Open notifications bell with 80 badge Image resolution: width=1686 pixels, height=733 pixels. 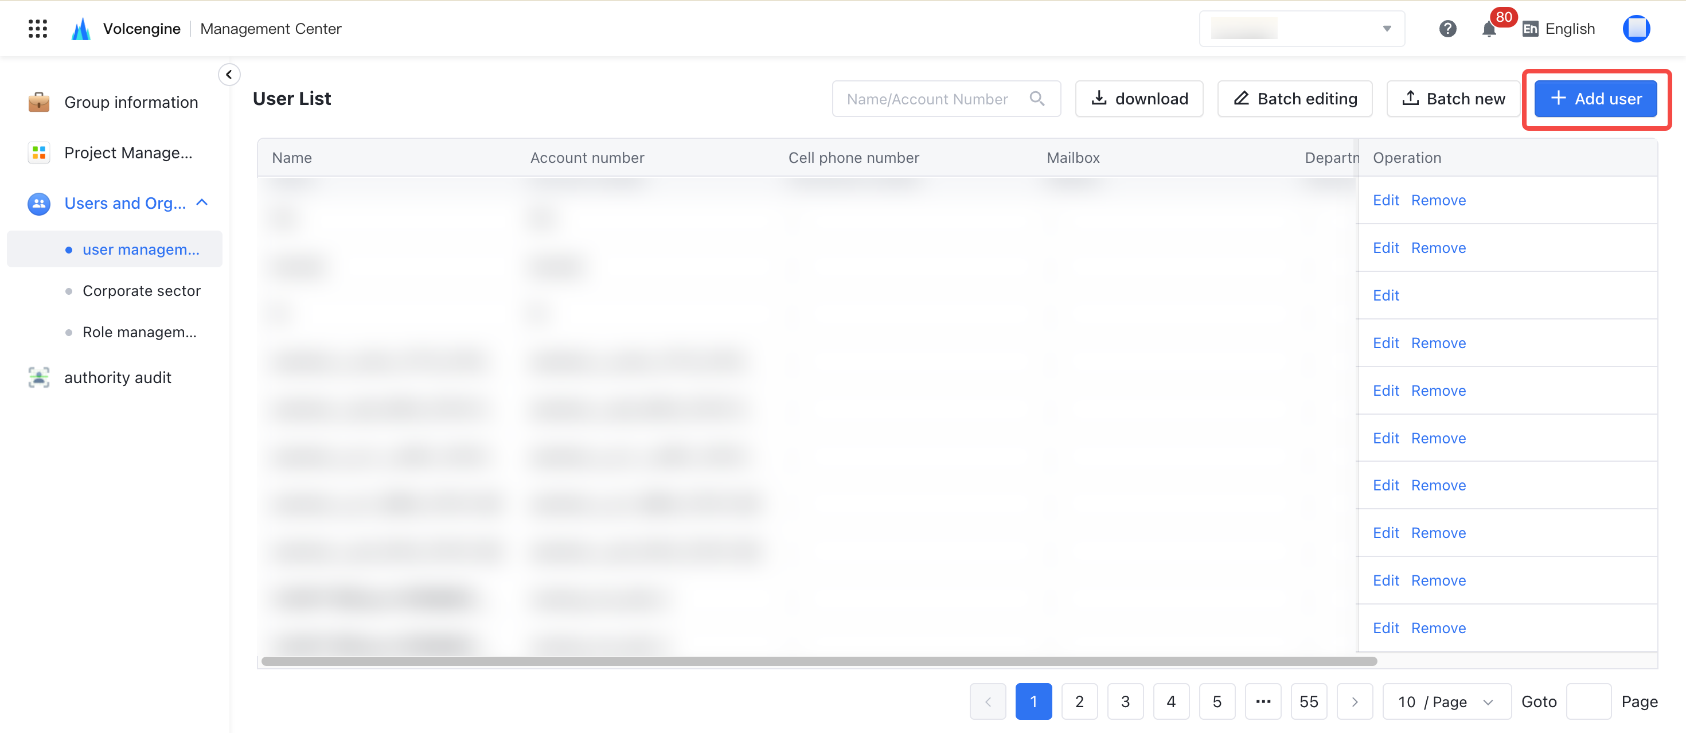point(1490,29)
